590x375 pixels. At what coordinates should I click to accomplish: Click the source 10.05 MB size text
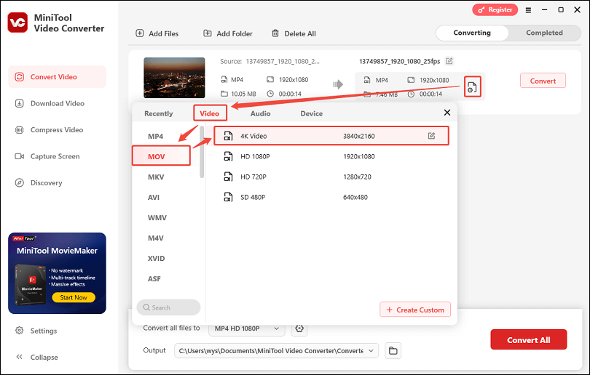click(x=243, y=94)
